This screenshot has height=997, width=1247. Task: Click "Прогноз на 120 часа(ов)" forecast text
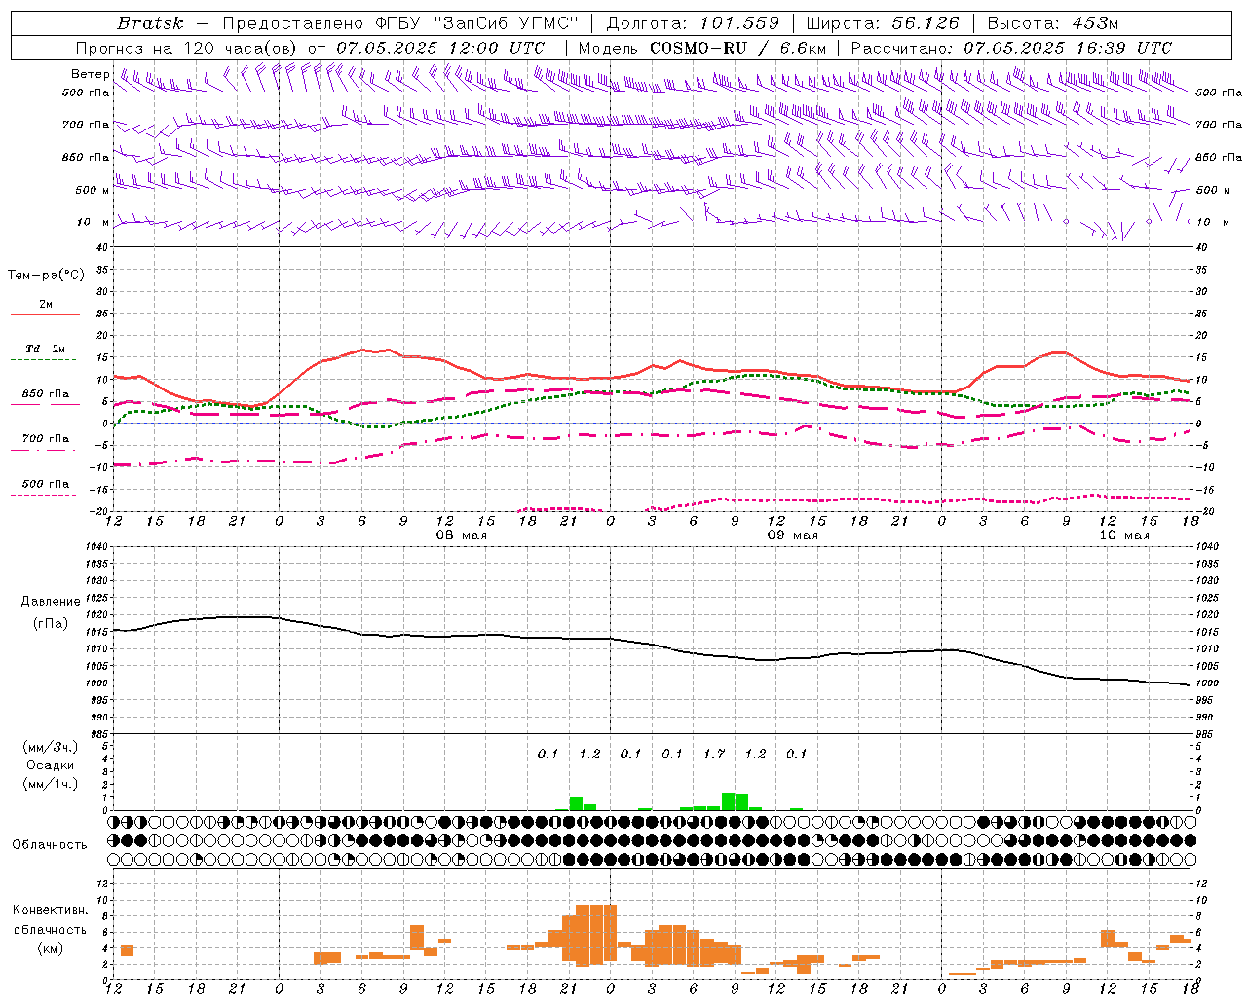(x=188, y=48)
